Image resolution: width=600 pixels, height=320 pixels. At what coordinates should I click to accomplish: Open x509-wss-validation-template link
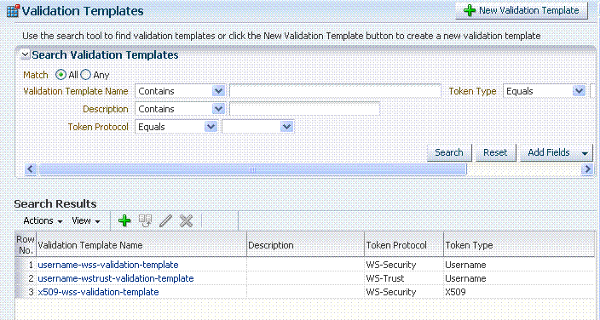coord(98,292)
